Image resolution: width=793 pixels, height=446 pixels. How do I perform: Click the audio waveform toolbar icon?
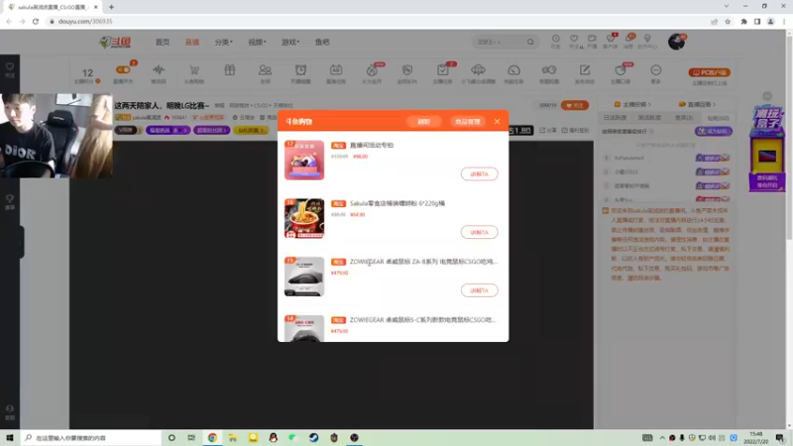coord(159,69)
